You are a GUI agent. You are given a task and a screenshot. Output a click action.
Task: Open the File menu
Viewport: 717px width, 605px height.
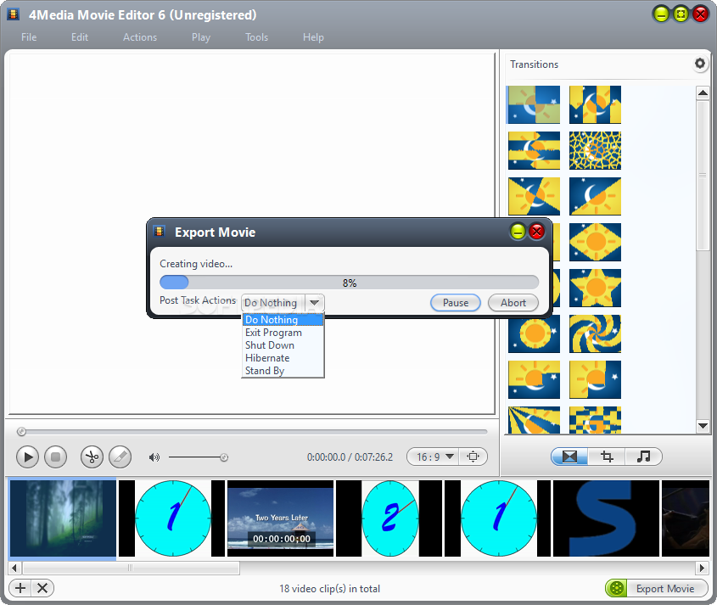point(29,37)
